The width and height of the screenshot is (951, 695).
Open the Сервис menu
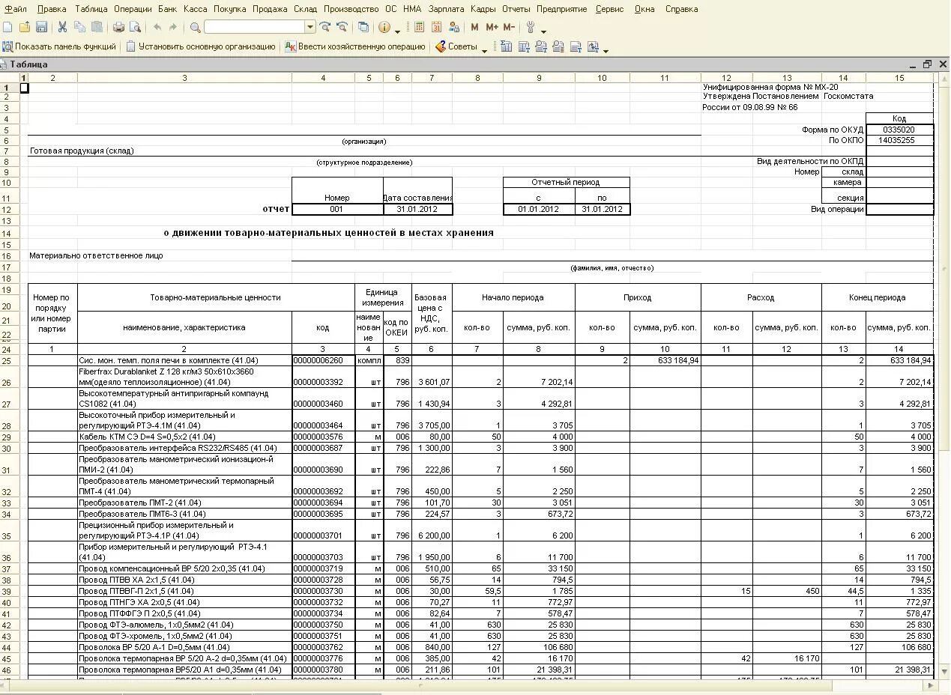[609, 9]
